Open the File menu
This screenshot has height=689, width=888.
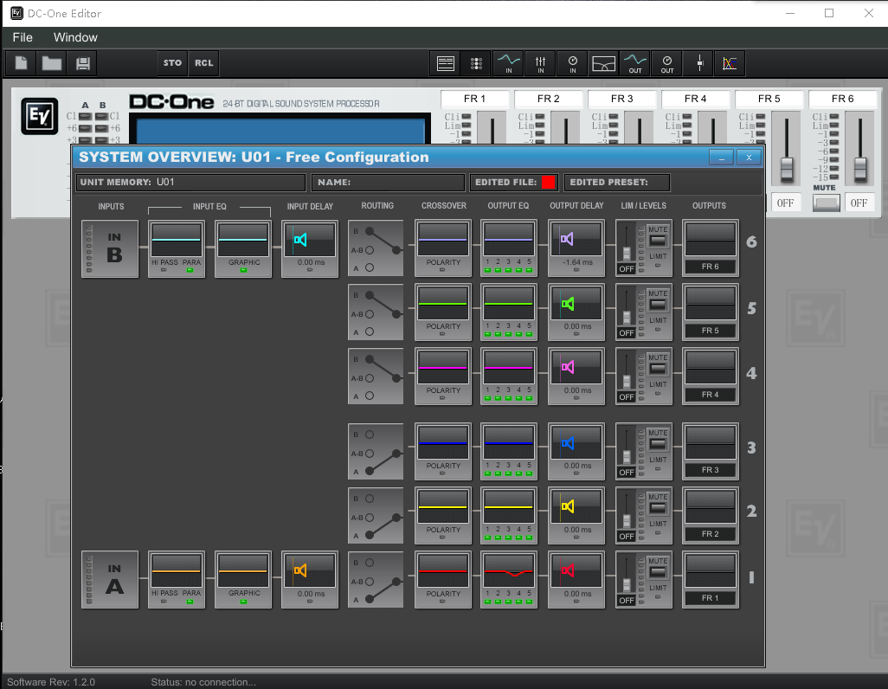coord(23,37)
